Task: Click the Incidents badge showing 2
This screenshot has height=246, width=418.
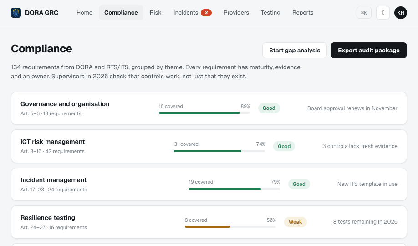Action: click(x=206, y=13)
